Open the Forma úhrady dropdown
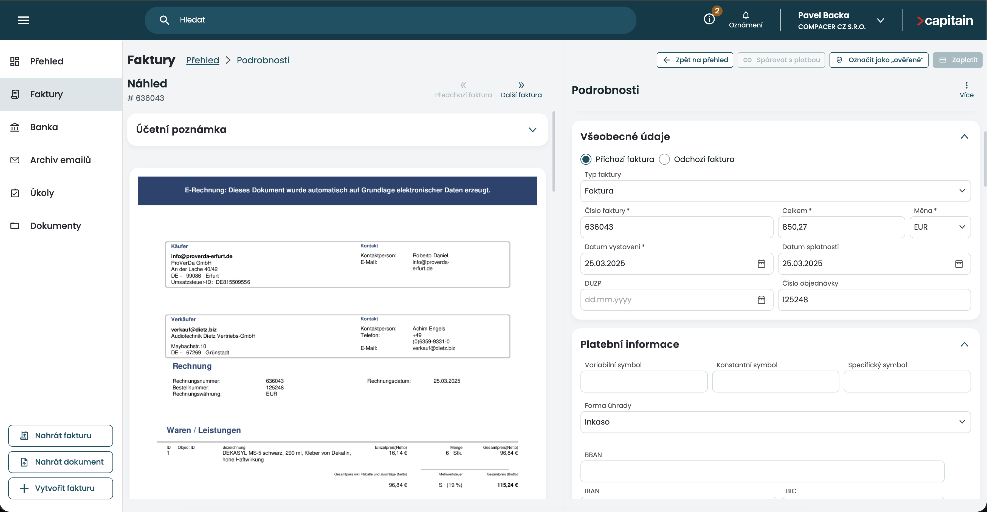This screenshot has width=987, height=512. click(775, 422)
